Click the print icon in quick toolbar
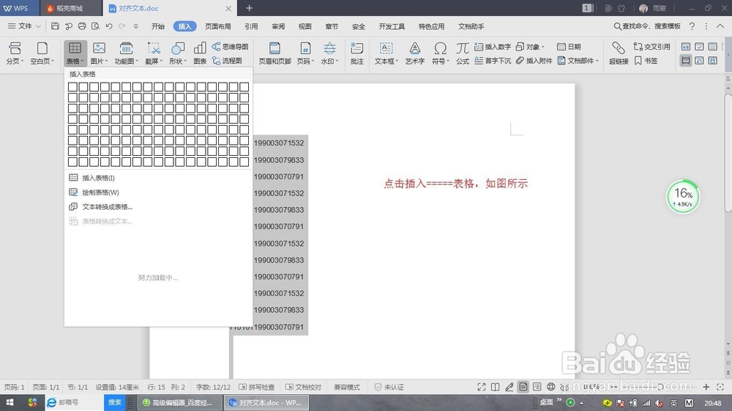This screenshot has height=411, width=732. 82,26
